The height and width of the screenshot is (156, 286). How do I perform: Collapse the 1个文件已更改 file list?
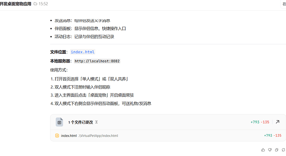pos(96,122)
